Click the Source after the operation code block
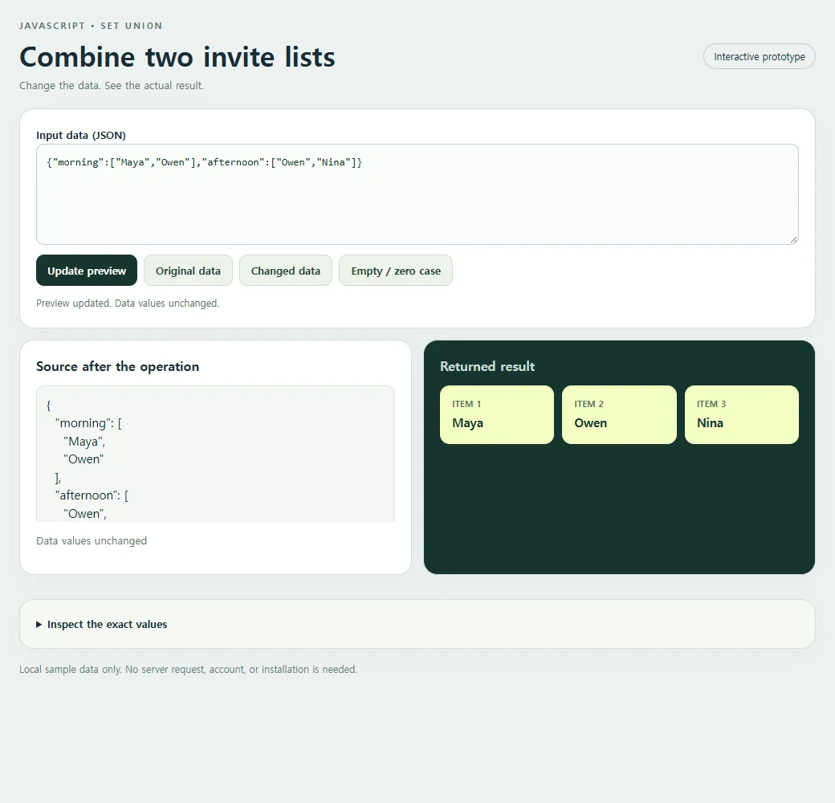Viewport: 835px width, 803px height. click(x=216, y=454)
